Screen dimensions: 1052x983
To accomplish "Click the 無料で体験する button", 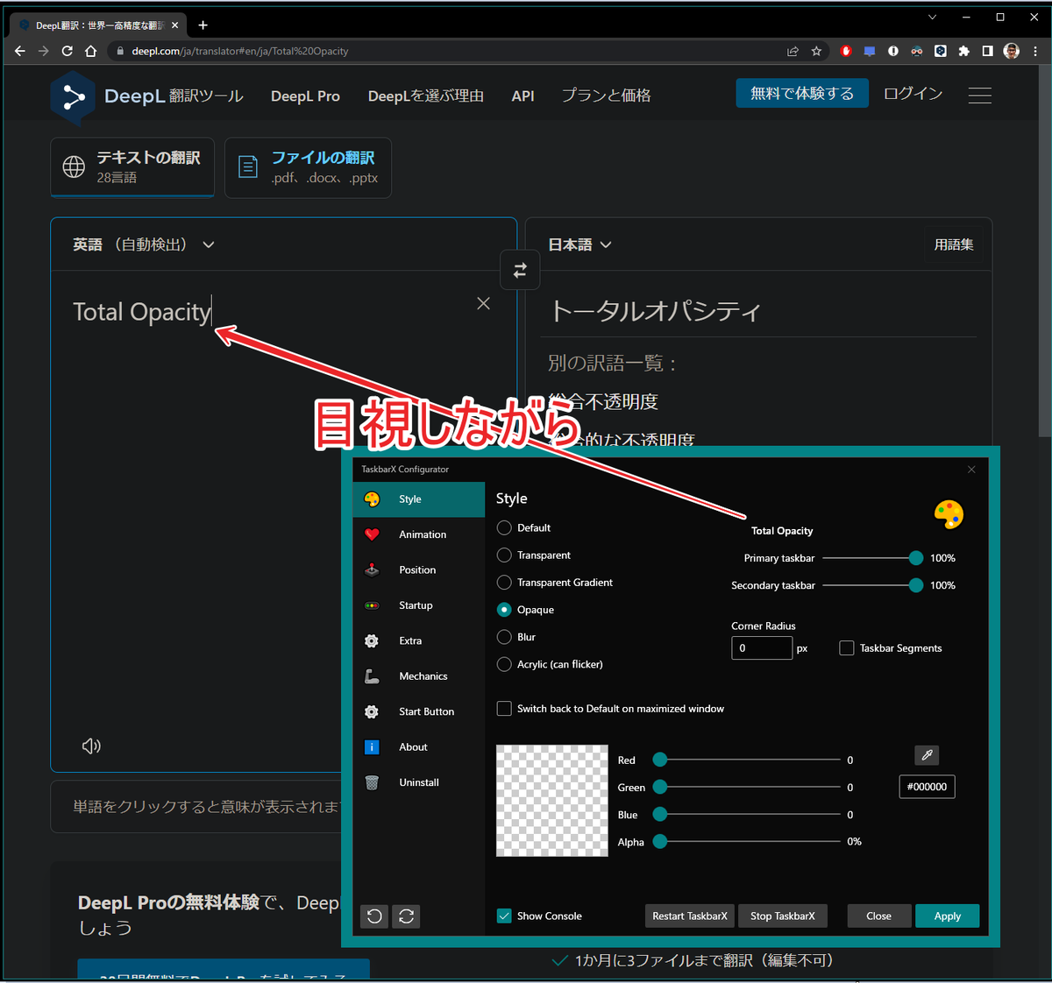I will (802, 94).
